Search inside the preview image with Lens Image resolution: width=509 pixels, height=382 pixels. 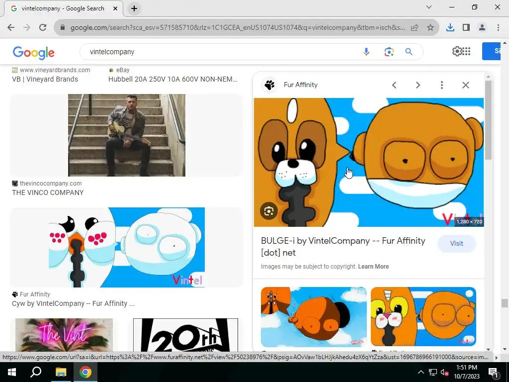tap(269, 211)
